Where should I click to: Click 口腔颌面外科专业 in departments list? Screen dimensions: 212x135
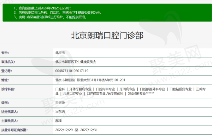pos(152,89)
